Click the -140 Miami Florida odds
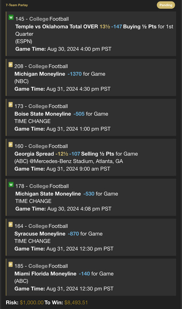The width and height of the screenshot is (182, 309). tap(84, 274)
